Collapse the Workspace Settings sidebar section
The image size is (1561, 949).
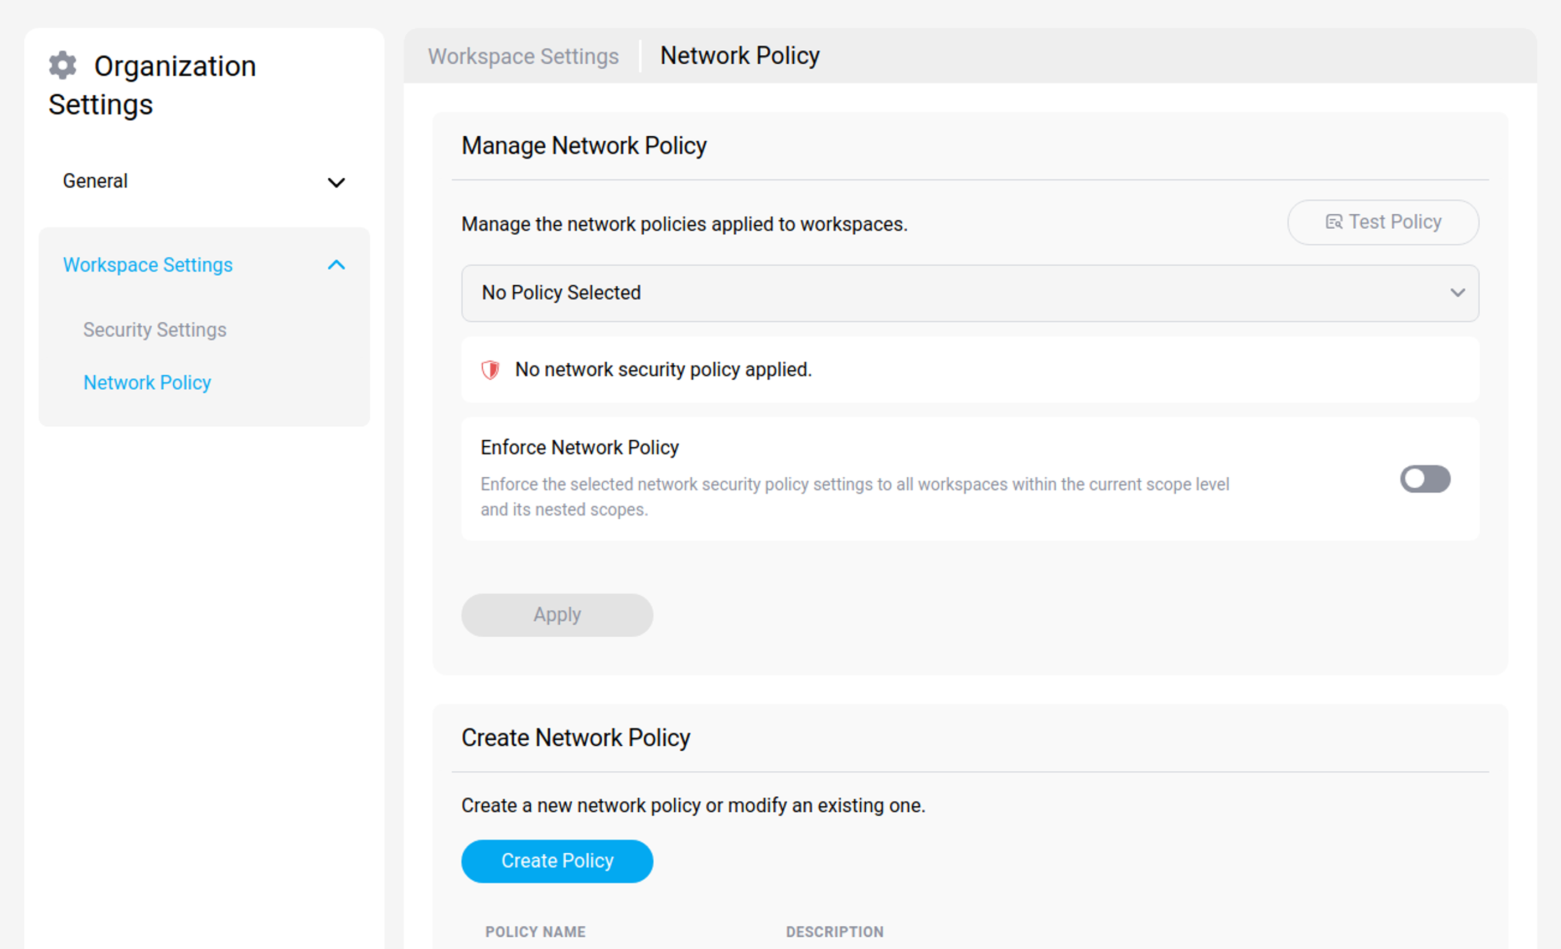(x=337, y=265)
